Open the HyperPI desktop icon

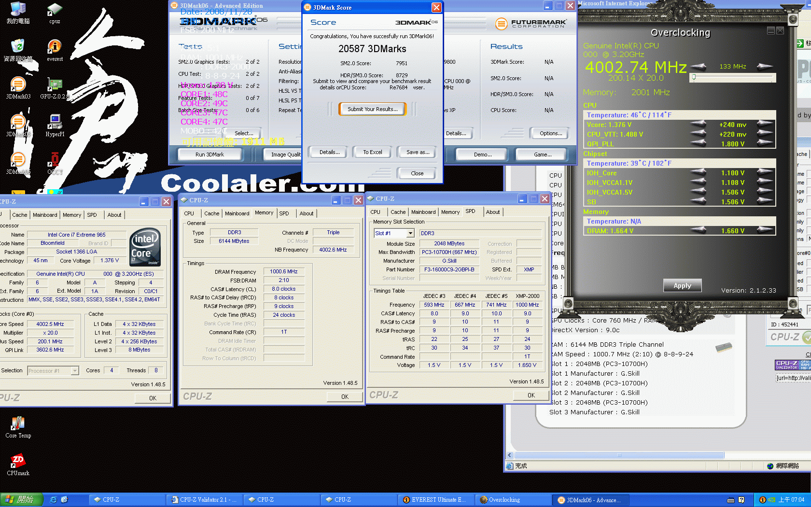tap(55, 126)
